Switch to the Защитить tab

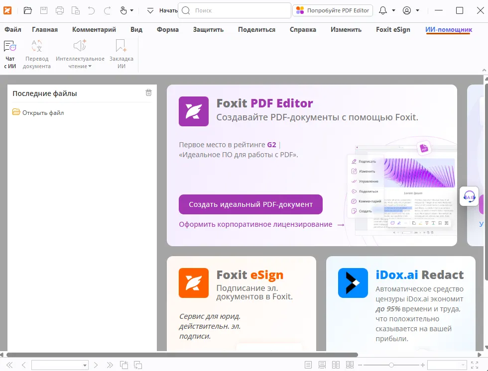[208, 29]
